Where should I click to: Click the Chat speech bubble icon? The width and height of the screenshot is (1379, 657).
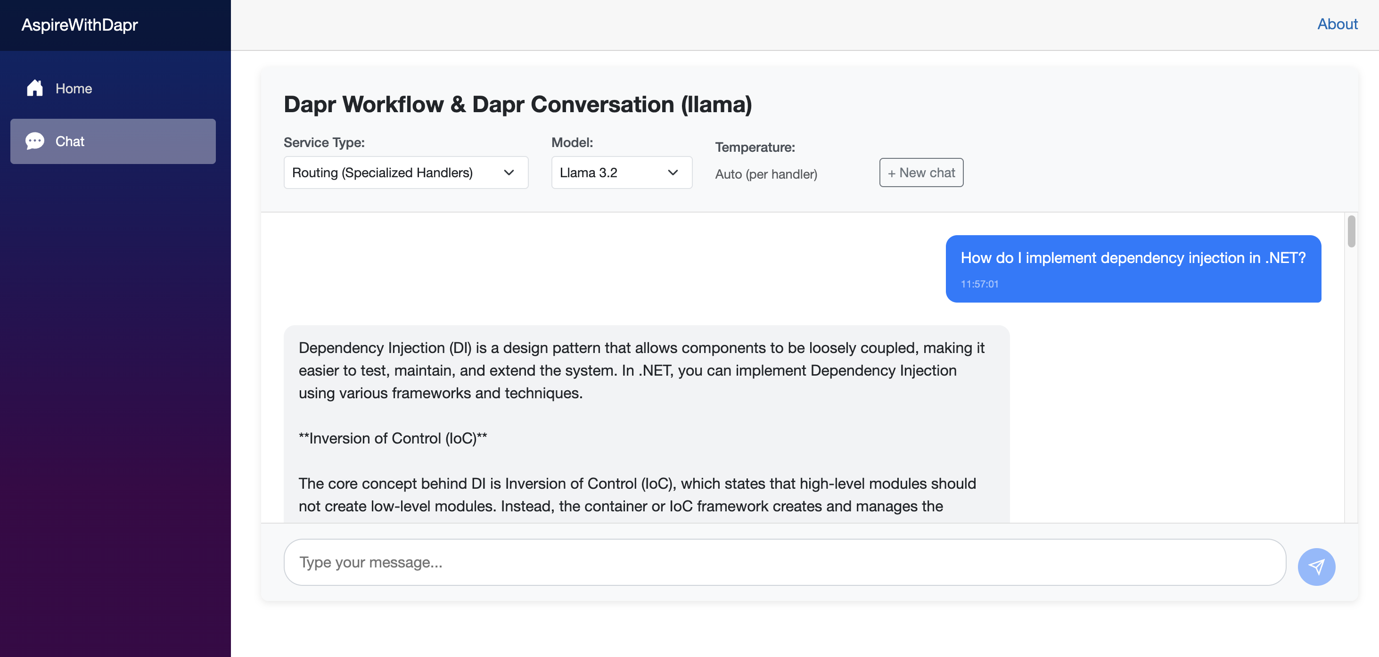(35, 141)
